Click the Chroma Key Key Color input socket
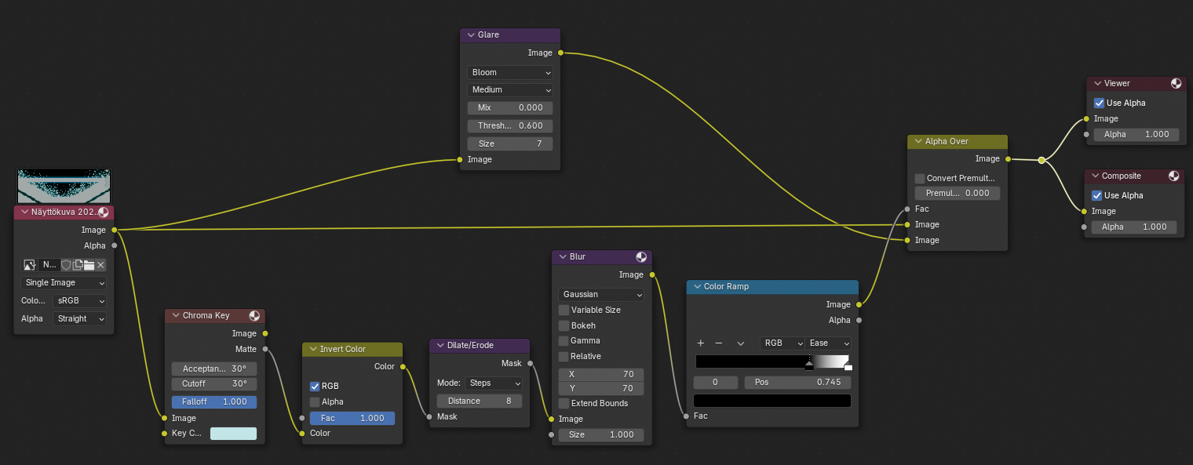Image resolution: width=1193 pixels, height=465 pixels. (164, 433)
